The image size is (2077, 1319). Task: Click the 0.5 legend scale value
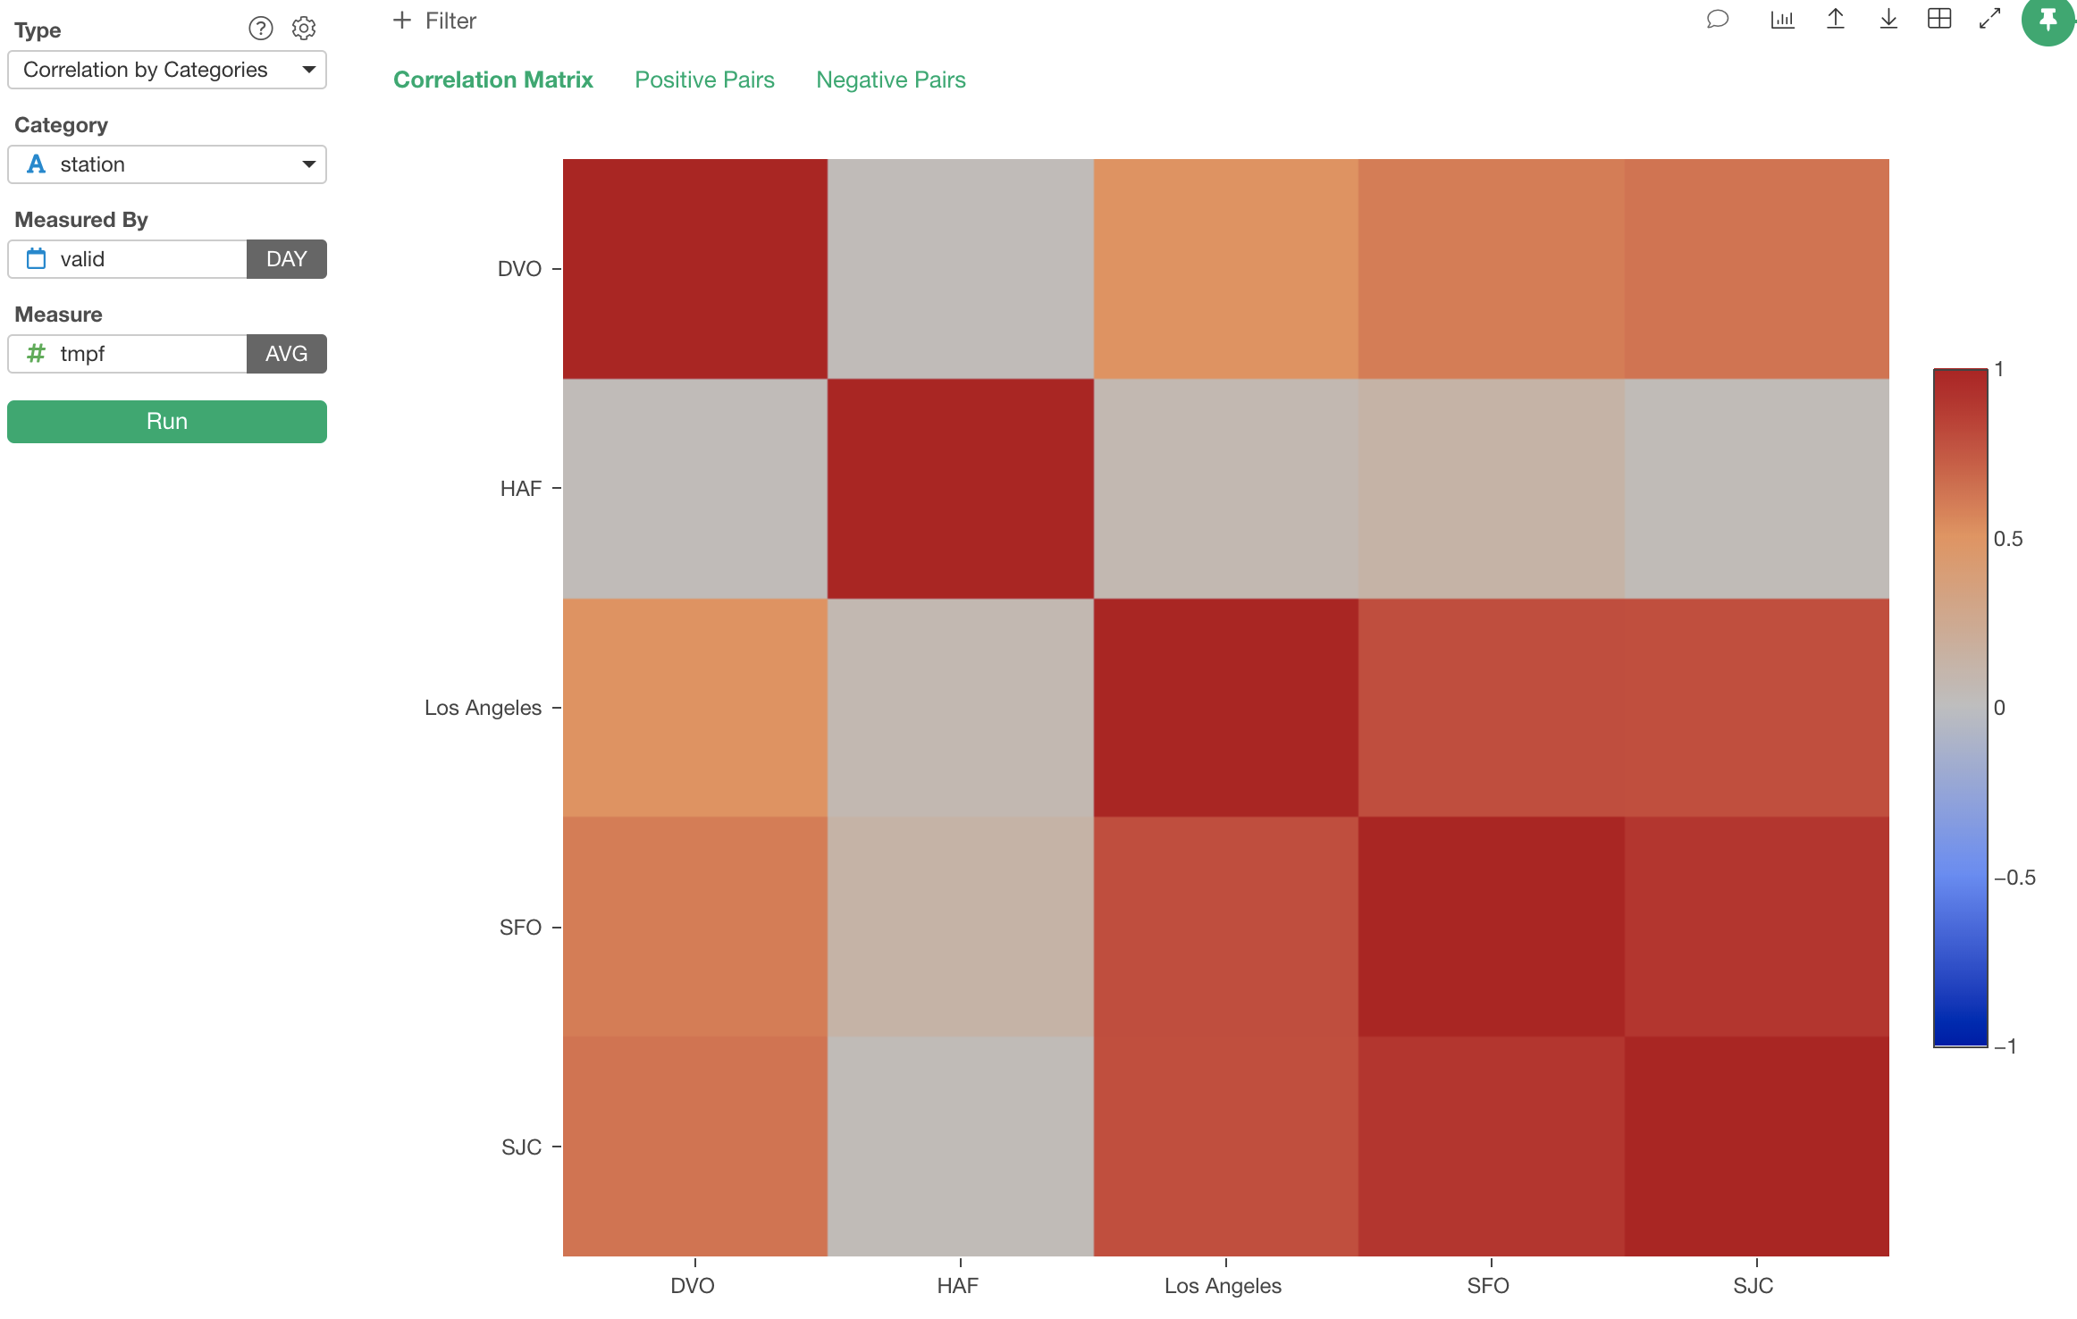coord(2008,538)
